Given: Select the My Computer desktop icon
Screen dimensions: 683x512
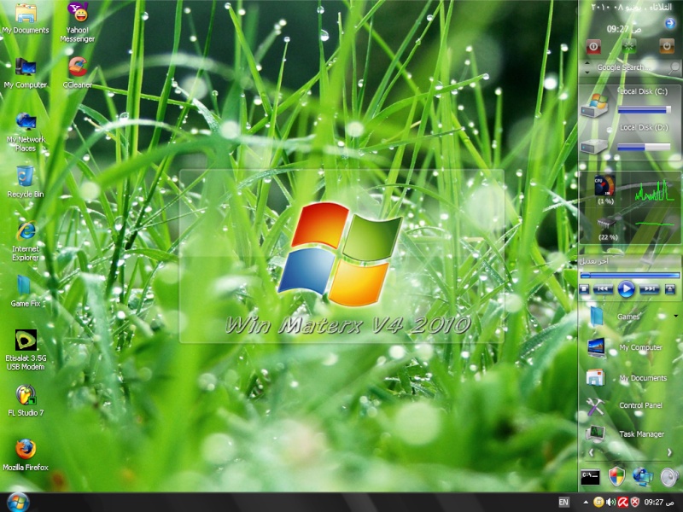Looking at the screenshot, I should click(26, 73).
